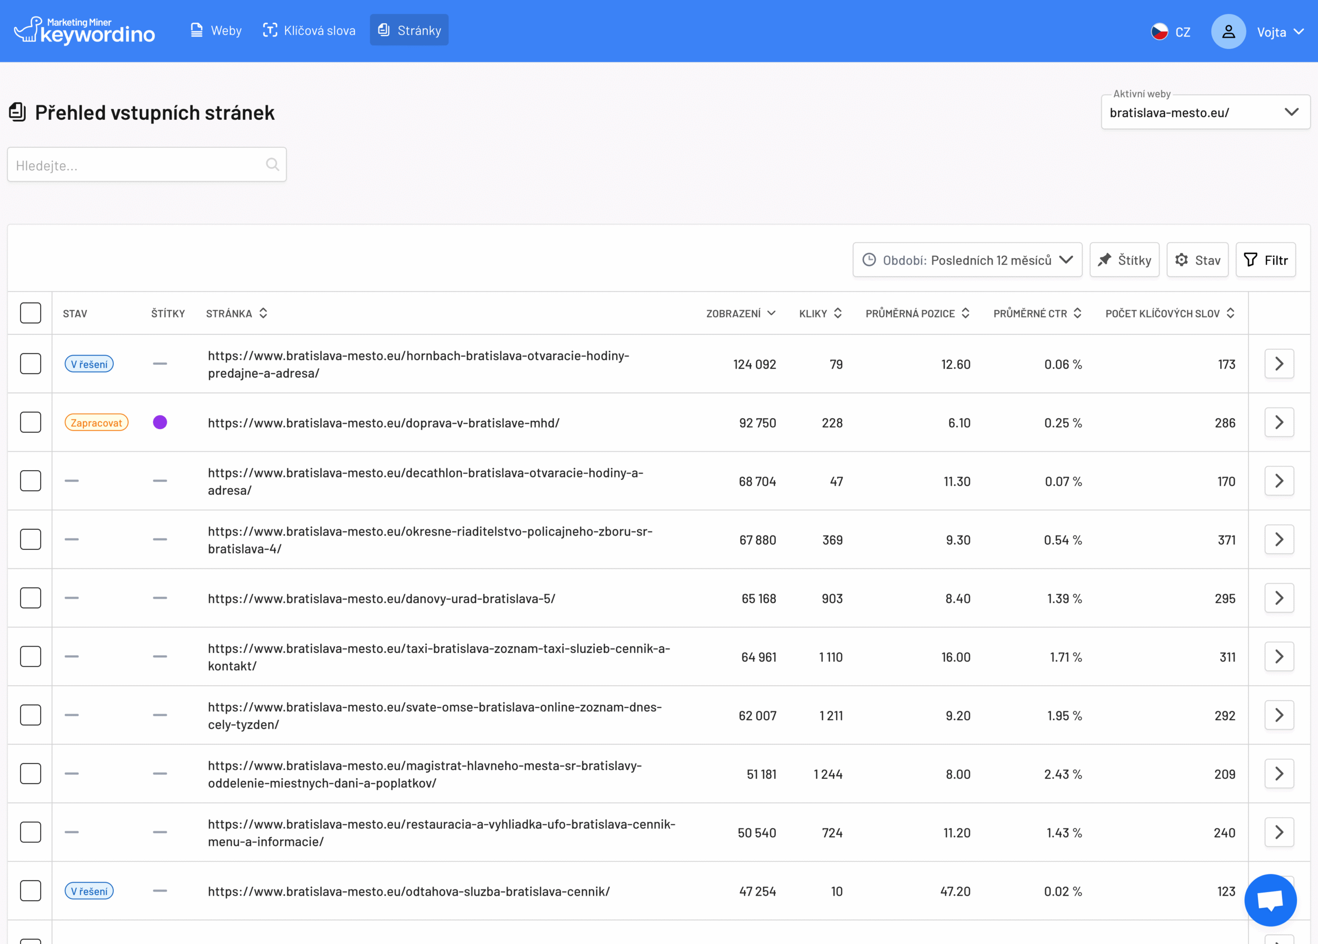Click the Štítky button
This screenshot has width=1318, height=944.
[1124, 260]
